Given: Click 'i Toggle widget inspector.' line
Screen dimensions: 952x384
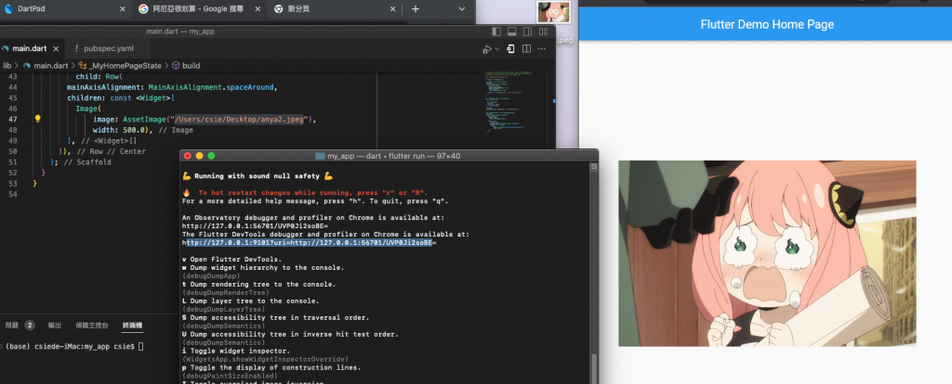Looking at the screenshot, I should tap(236, 352).
